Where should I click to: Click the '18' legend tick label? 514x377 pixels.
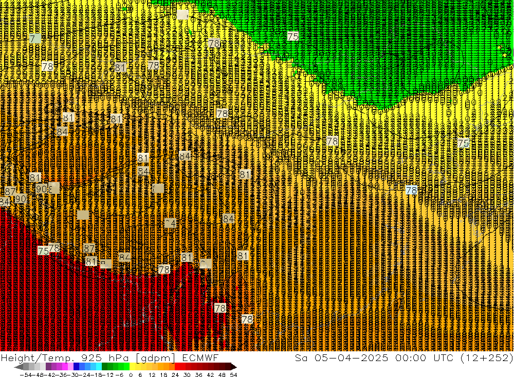(163, 375)
